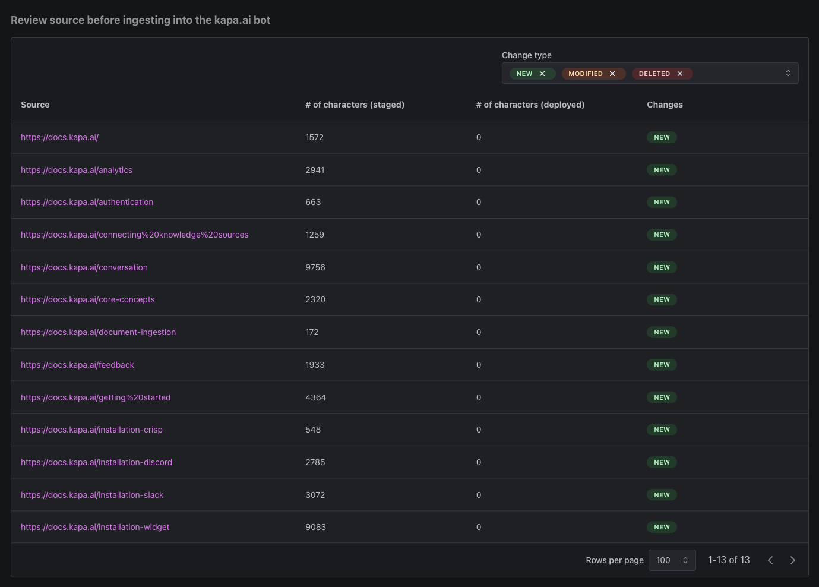
Task: Go to the next page arrow
Action: pyautogui.click(x=793, y=560)
